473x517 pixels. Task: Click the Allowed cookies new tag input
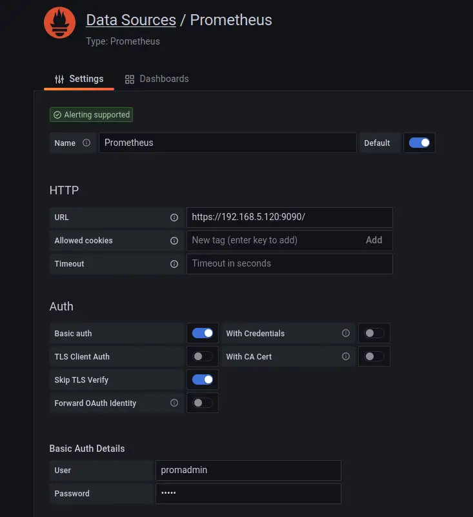(276, 240)
